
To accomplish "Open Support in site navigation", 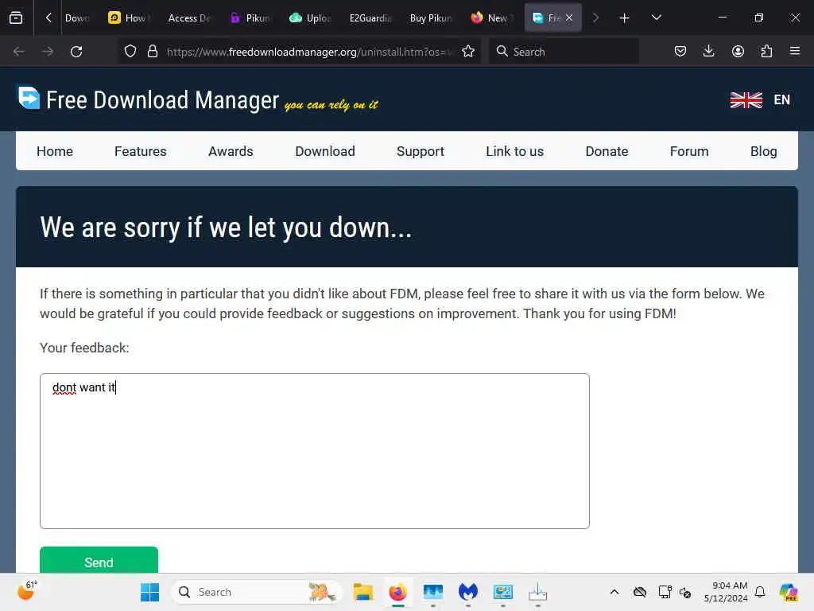I will coord(421,151).
